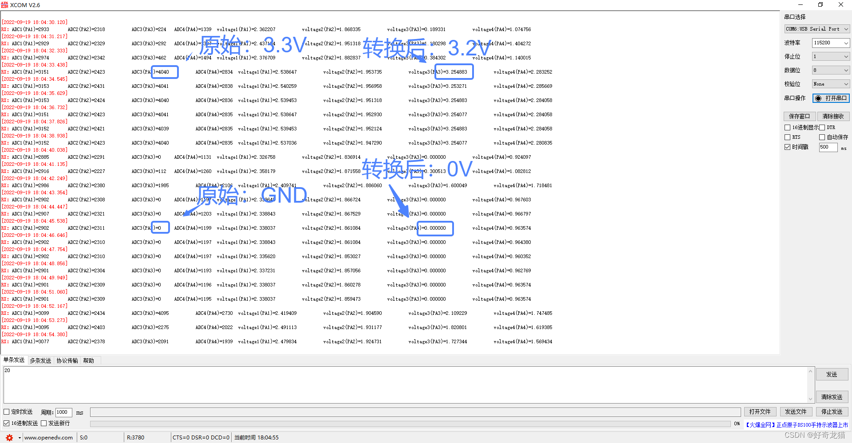Click the 保存窗口 save window button
Screen dimensions: 852x443
coord(799,116)
